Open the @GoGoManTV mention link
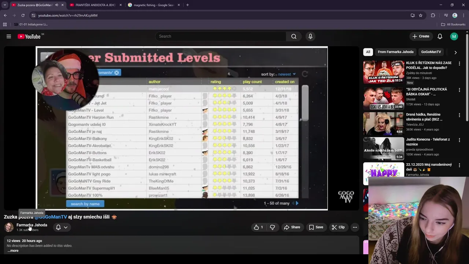The height and width of the screenshot is (264, 469). tap(51, 217)
